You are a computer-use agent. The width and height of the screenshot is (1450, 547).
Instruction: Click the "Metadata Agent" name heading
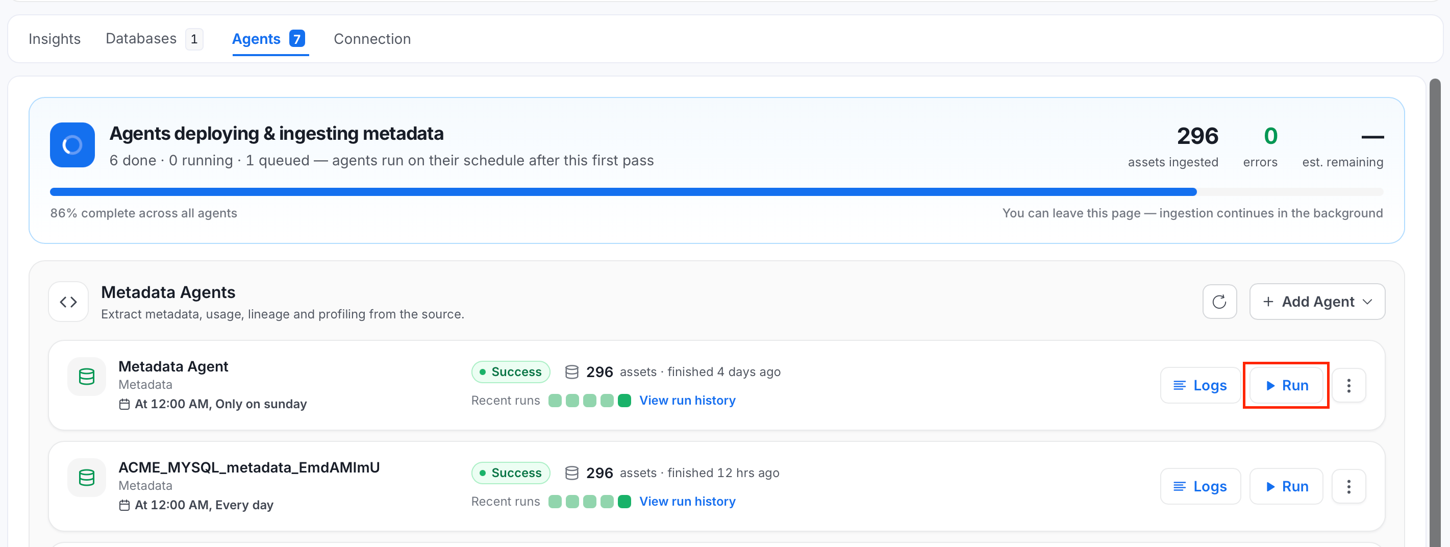click(x=173, y=367)
